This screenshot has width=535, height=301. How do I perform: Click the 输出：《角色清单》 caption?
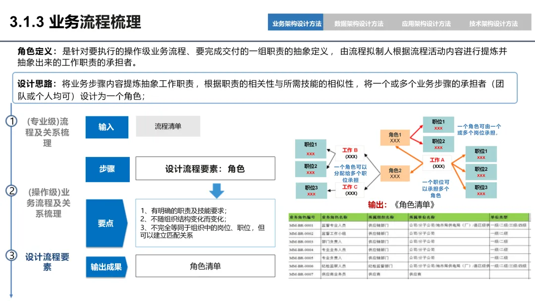click(x=402, y=204)
